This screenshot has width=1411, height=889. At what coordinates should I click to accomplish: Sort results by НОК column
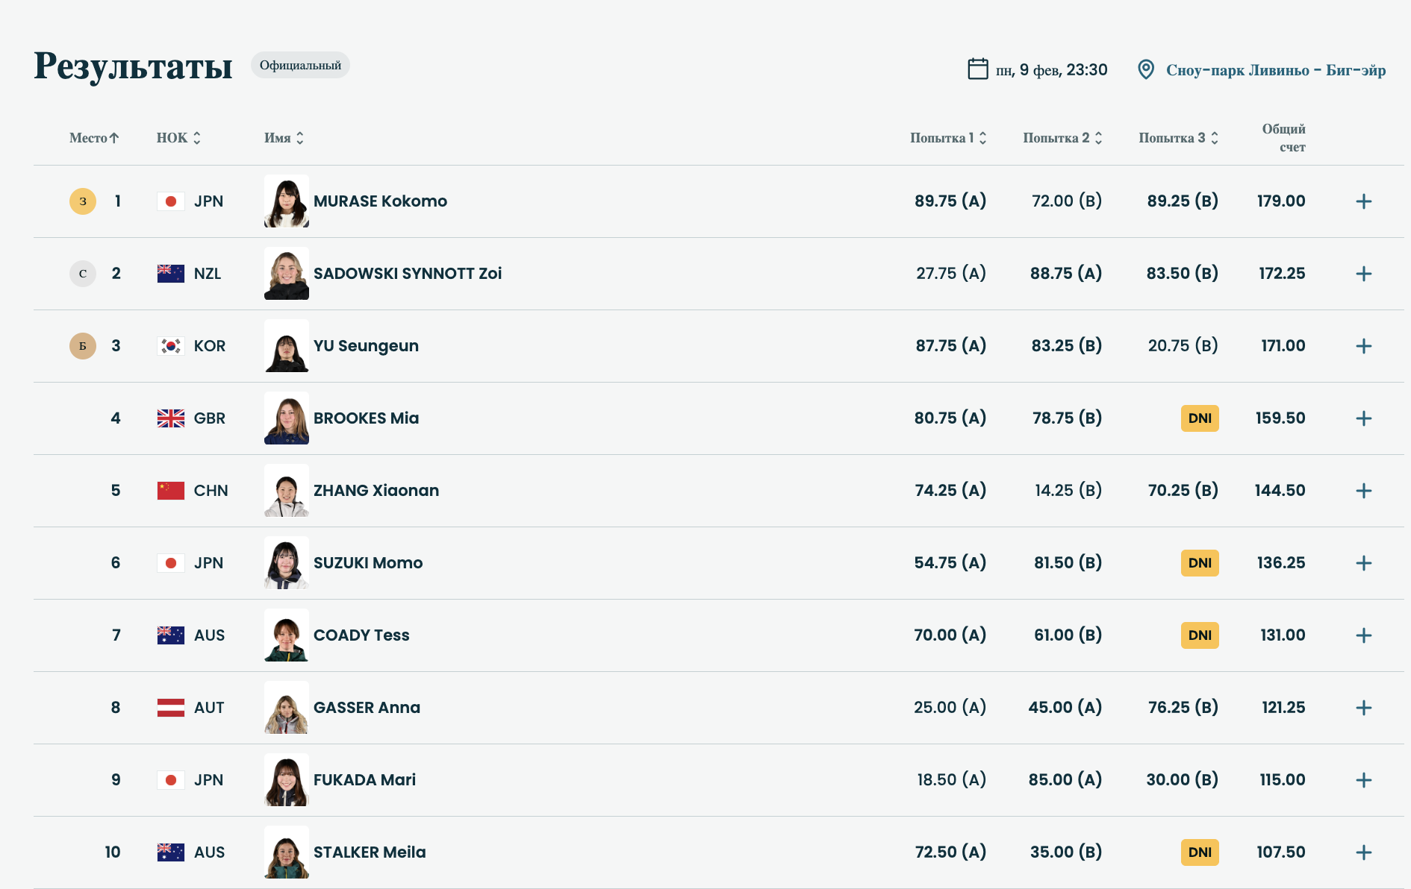[178, 138]
